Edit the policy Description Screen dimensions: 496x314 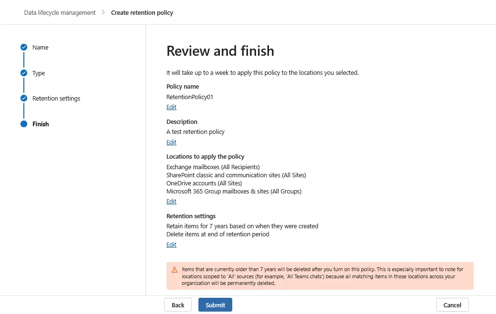click(x=171, y=142)
